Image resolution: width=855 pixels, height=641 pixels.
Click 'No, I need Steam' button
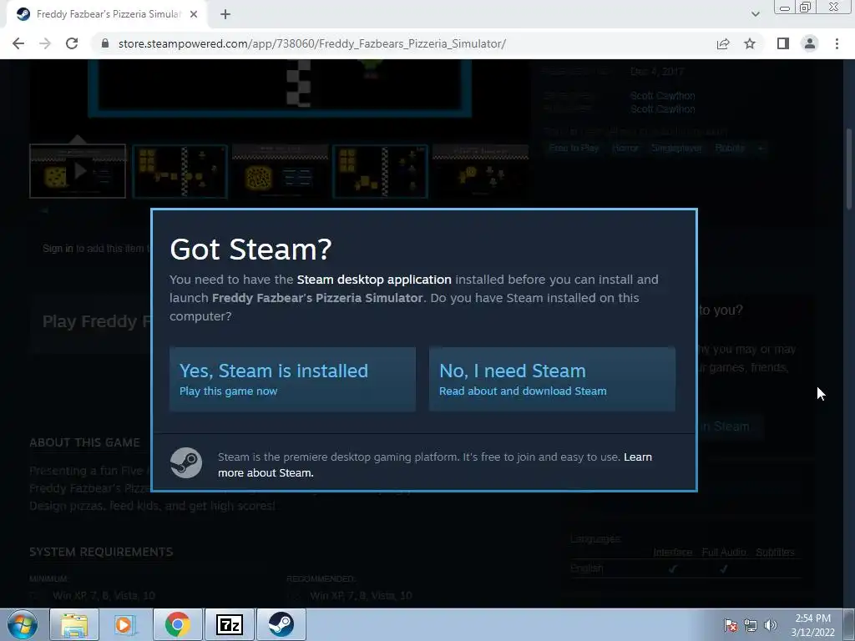pos(552,380)
